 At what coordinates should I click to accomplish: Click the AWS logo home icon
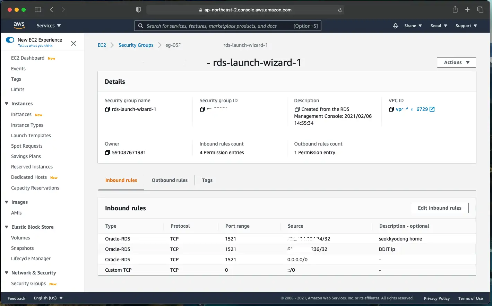[x=19, y=25]
